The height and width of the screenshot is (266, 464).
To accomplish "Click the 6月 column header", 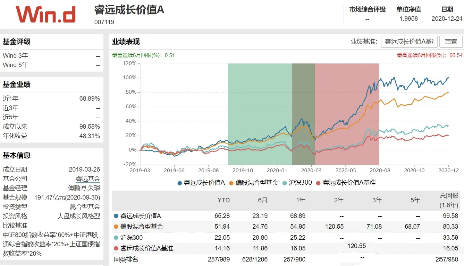I will pos(263,200).
